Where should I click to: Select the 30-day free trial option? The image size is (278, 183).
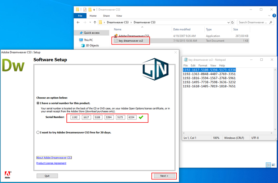(38, 132)
